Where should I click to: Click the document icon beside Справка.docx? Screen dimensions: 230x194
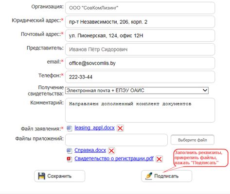(70, 151)
